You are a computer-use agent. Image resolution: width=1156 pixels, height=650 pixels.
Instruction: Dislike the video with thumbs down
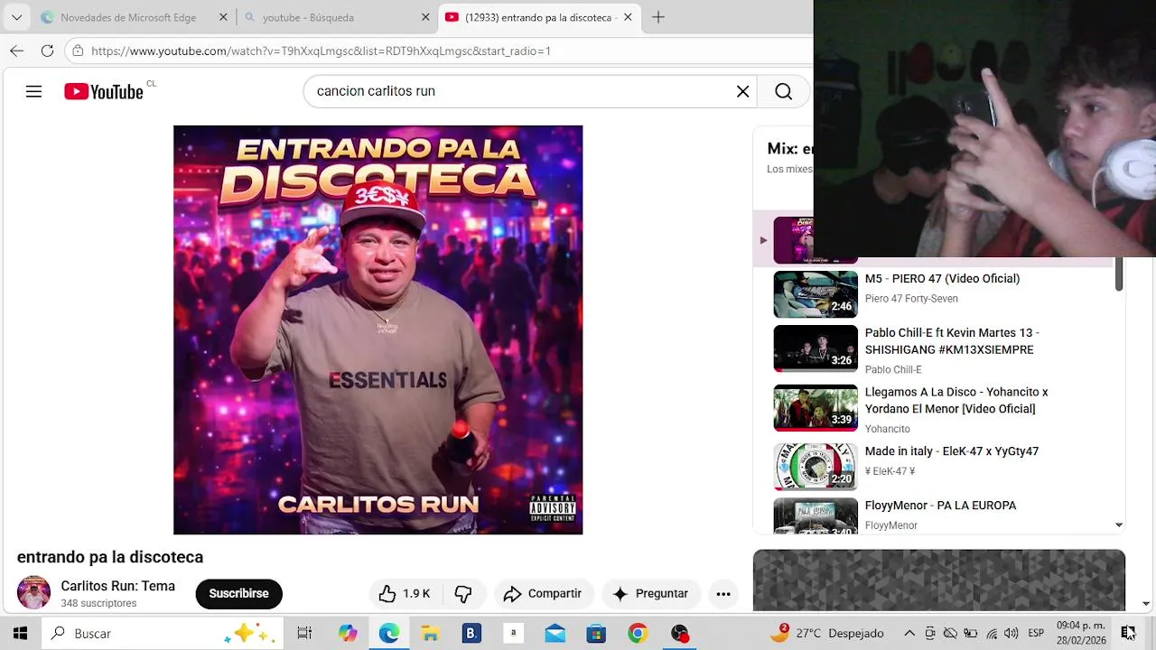[x=463, y=593]
